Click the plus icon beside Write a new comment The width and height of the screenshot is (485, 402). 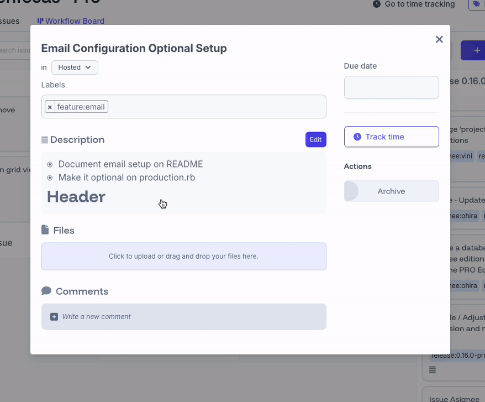[x=54, y=317]
